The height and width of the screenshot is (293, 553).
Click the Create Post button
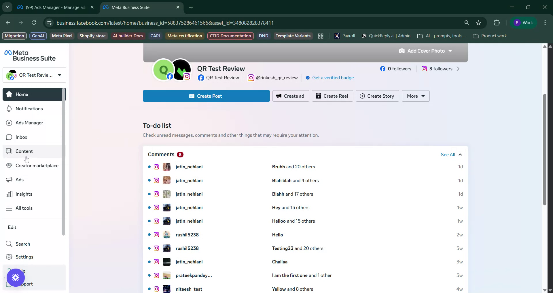206,96
